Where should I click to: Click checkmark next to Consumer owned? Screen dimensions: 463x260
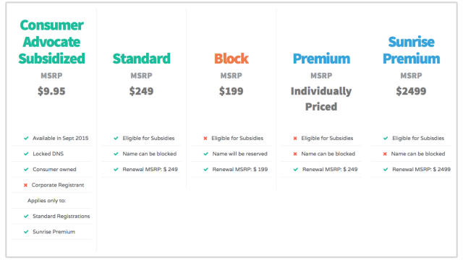[26, 170]
